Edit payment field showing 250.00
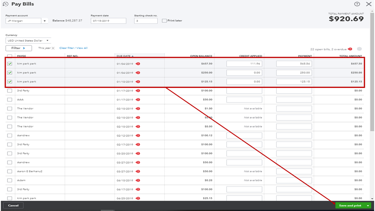375x211 pixels. (x=294, y=72)
